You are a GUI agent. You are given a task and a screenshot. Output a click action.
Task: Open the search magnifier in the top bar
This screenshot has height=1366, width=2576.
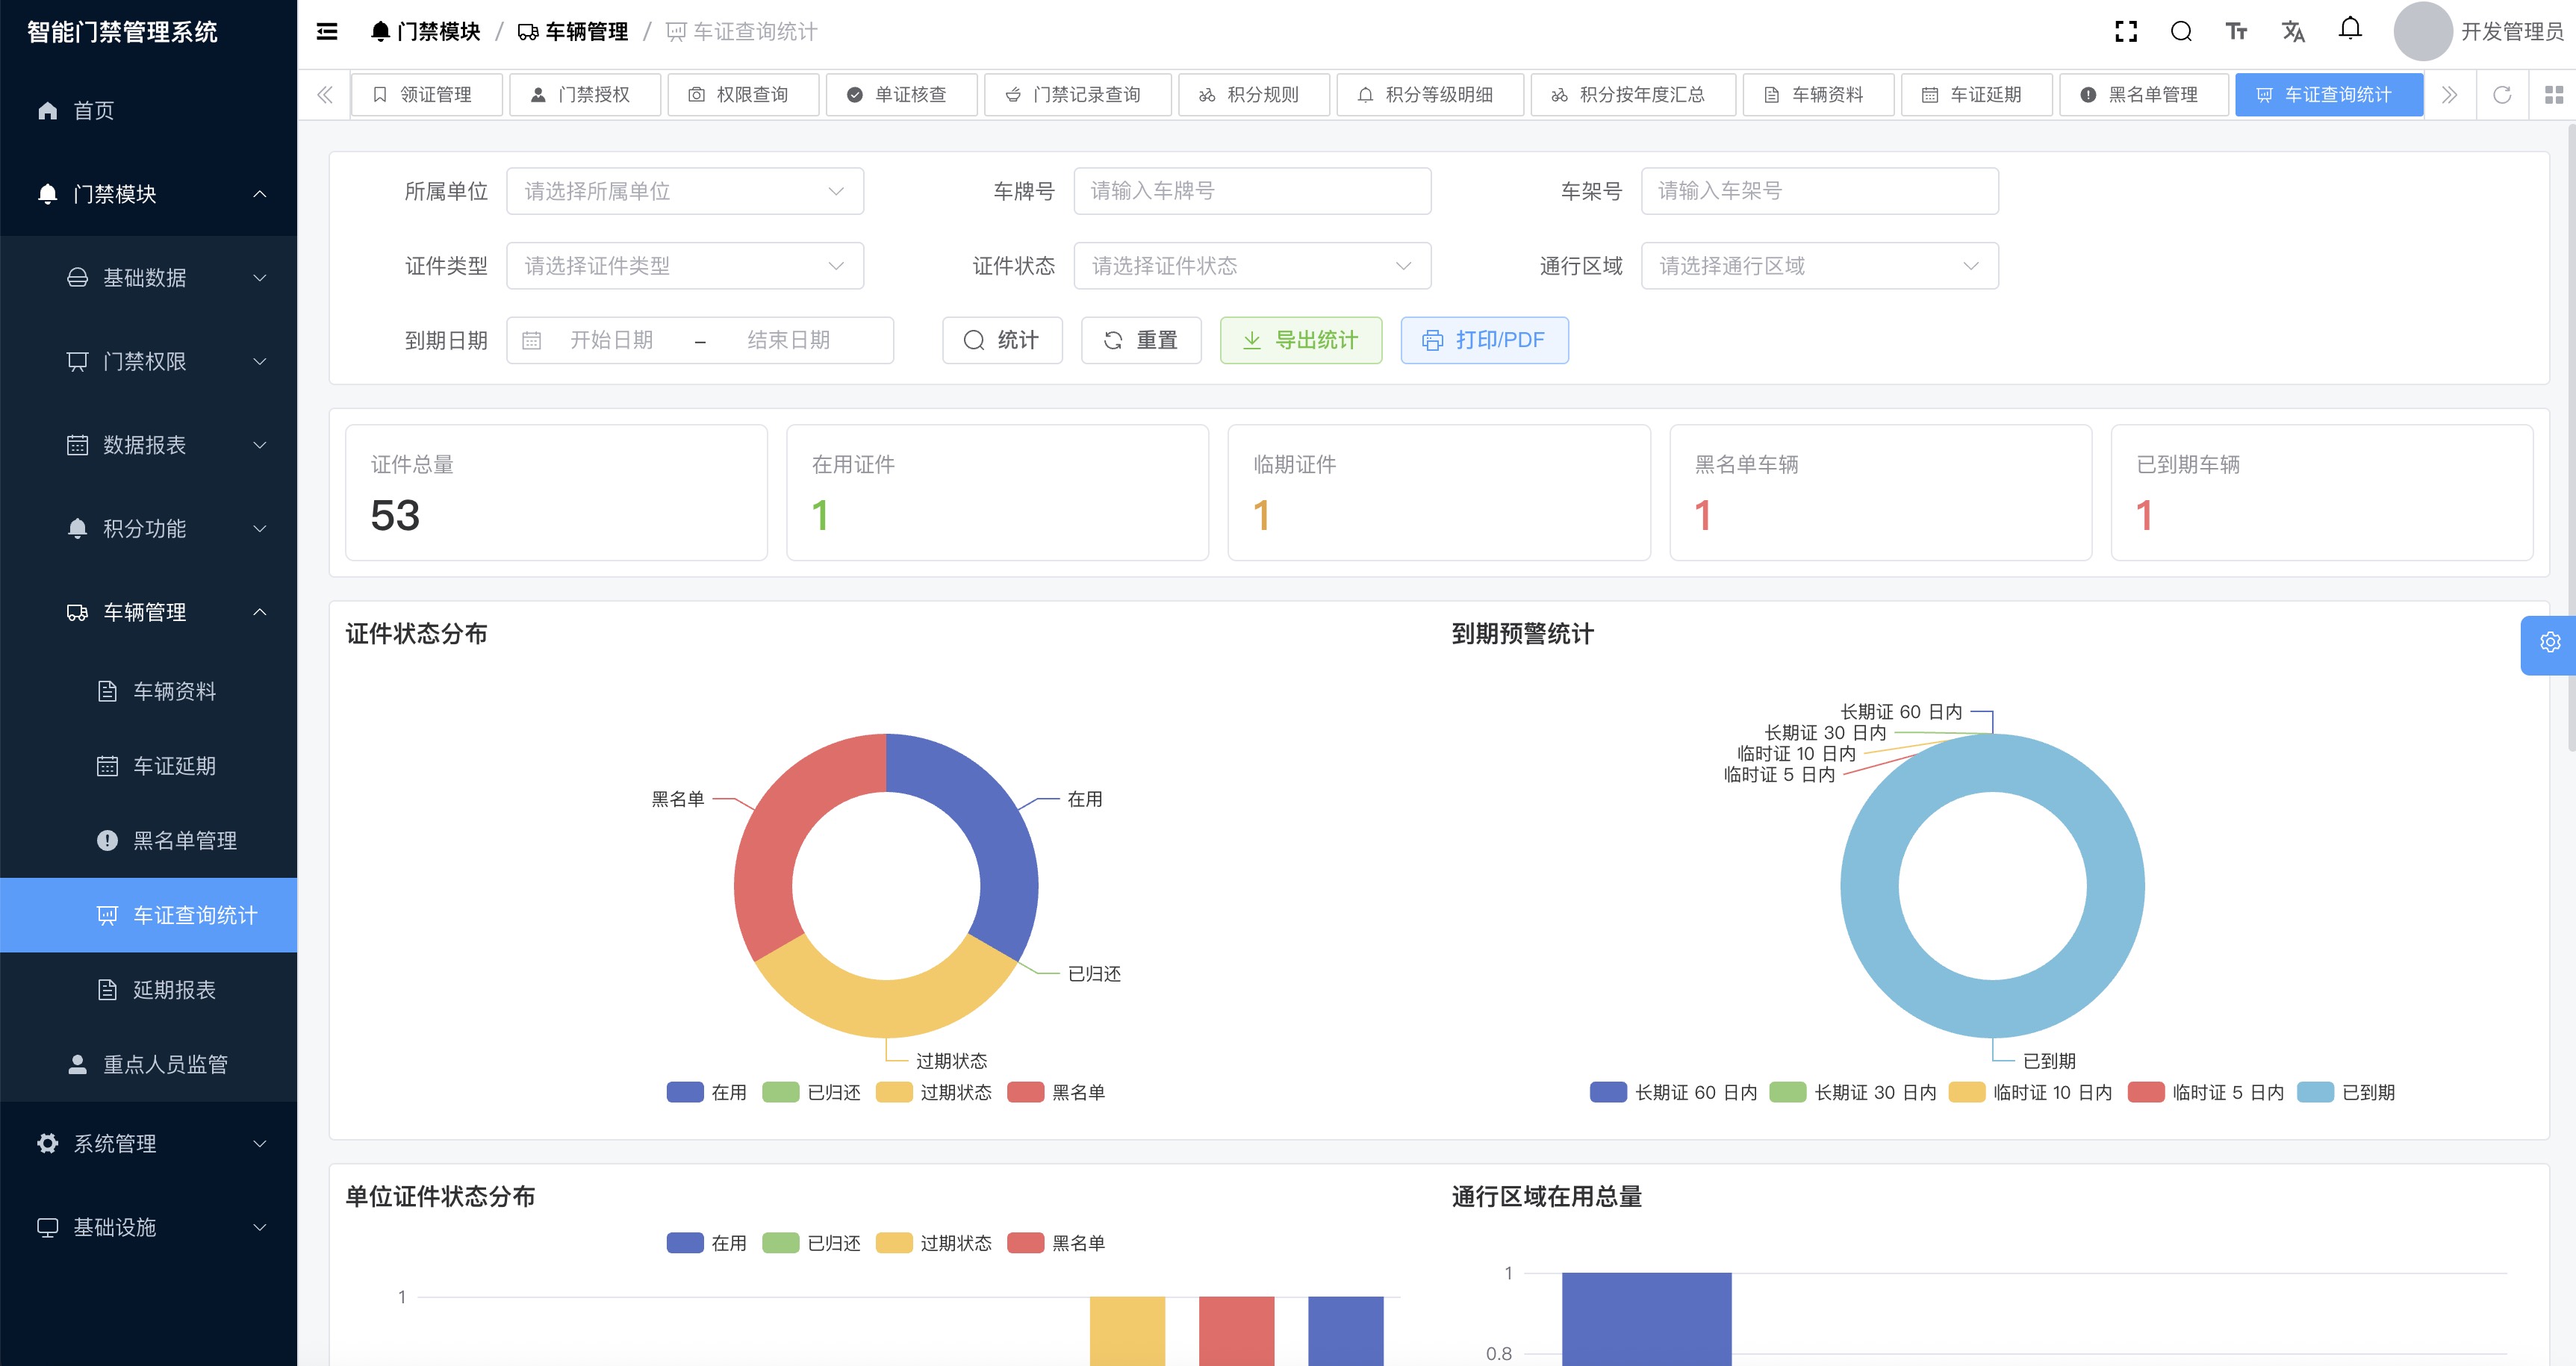click(2181, 32)
